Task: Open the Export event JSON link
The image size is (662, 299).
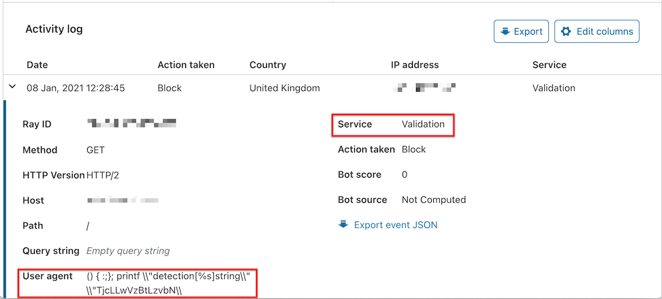Action: (395, 225)
